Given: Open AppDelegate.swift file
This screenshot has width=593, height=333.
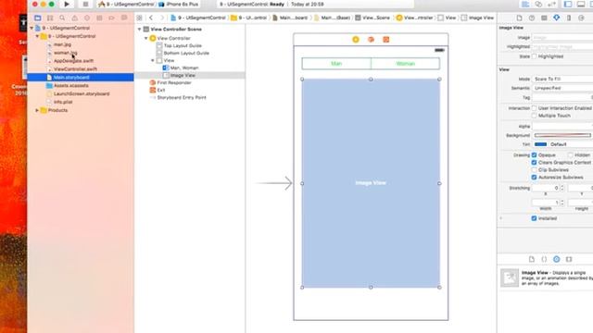Looking at the screenshot, I should pos(73,61).
